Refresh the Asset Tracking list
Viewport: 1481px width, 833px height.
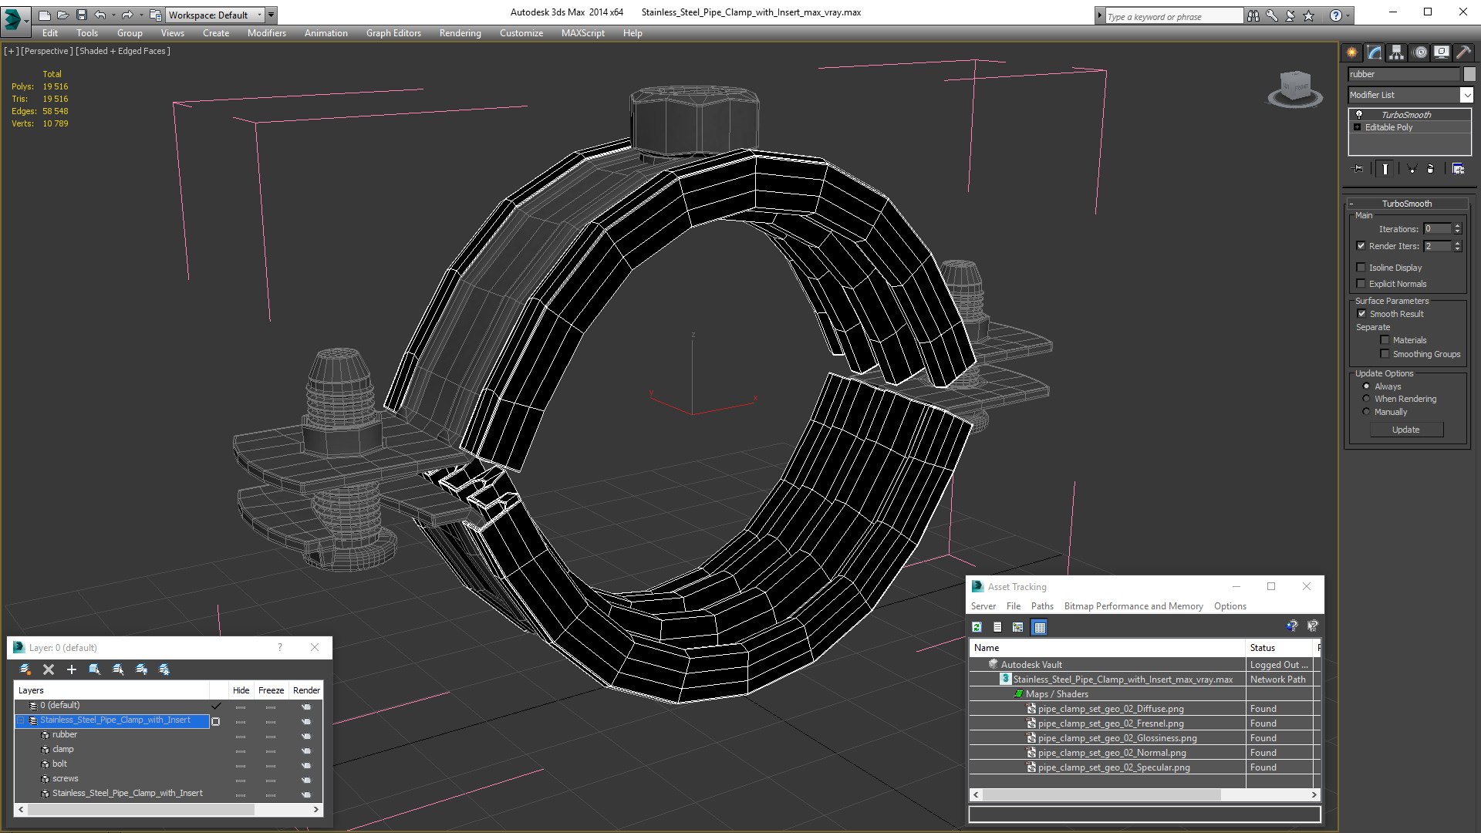pyautogui.click(x=977, y=627)
